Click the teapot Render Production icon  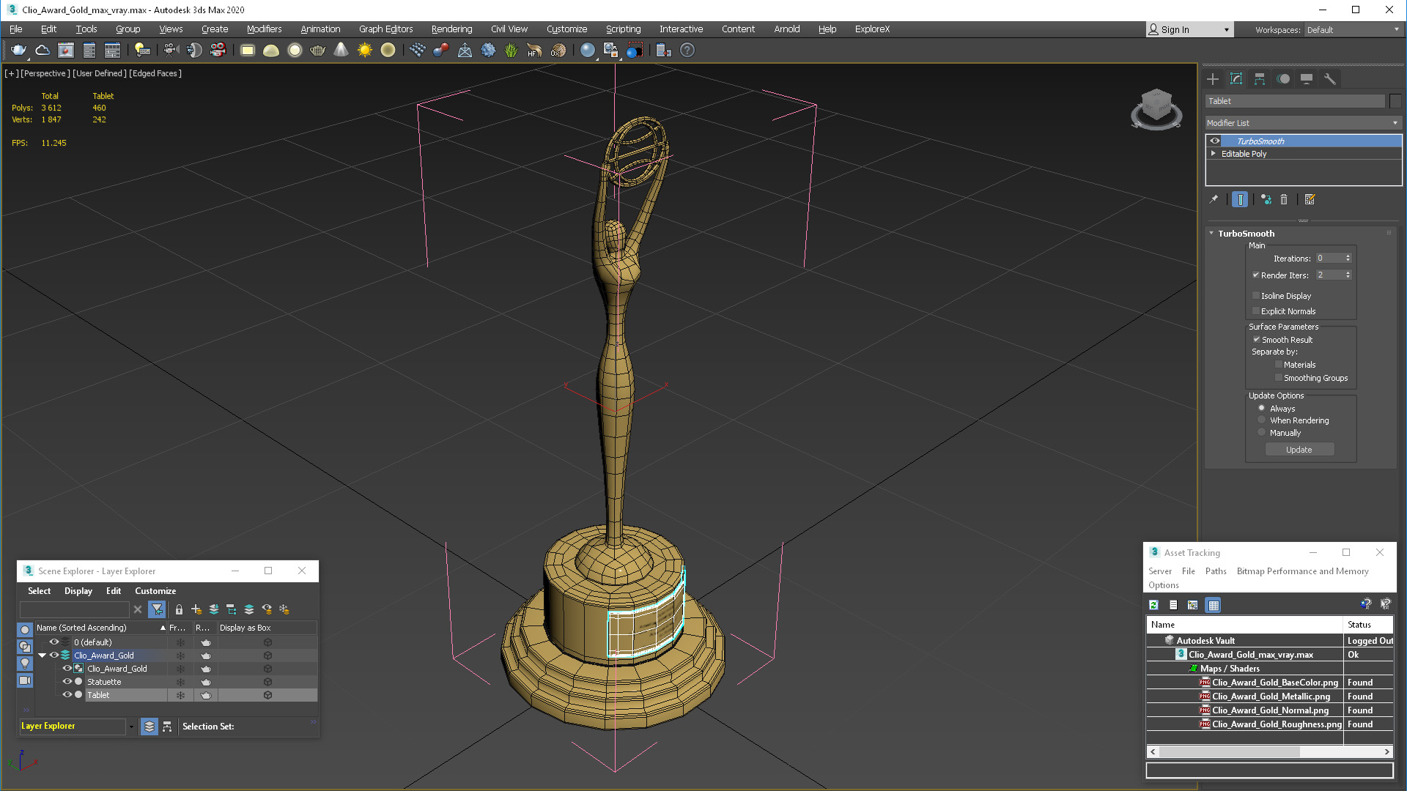coord(18,50)
